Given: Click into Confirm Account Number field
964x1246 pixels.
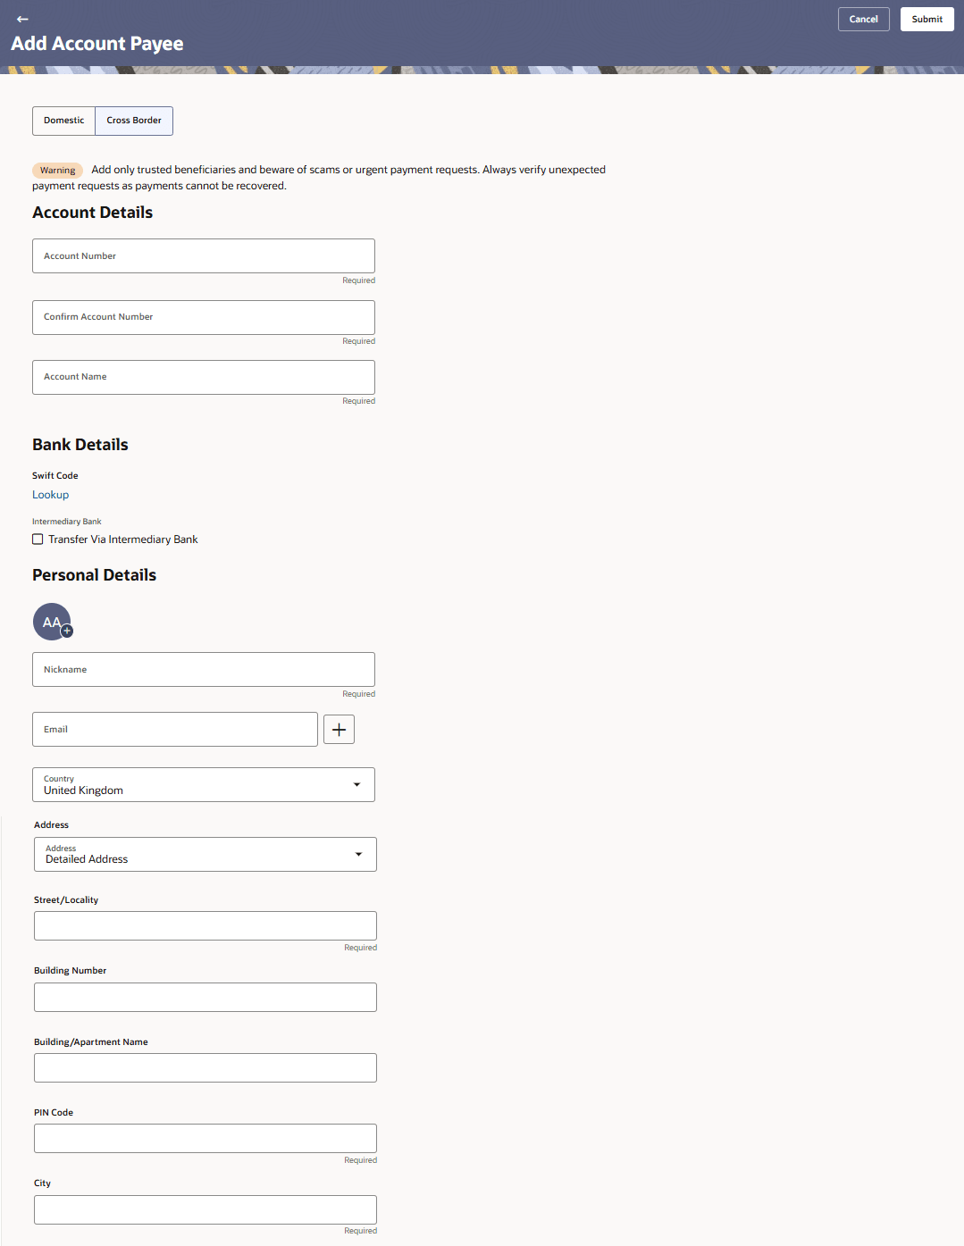Looking at the screenshot, I should [x=204, y=317].
